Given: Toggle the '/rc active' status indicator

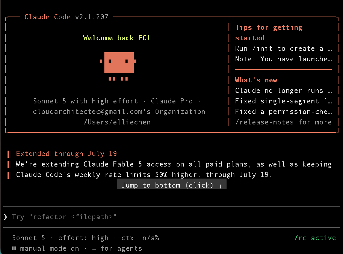Looking at the screenshot, I should (315, 238).
